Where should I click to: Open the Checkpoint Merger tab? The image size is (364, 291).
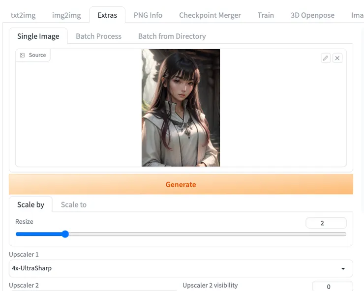(210, 15)
